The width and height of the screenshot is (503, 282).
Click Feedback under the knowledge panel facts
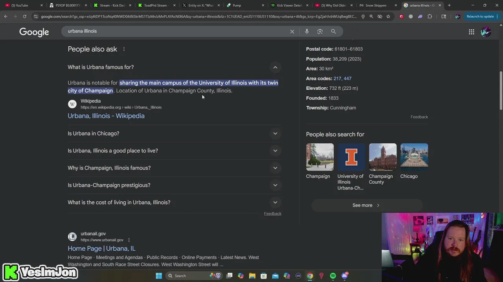tap(419, 117)
